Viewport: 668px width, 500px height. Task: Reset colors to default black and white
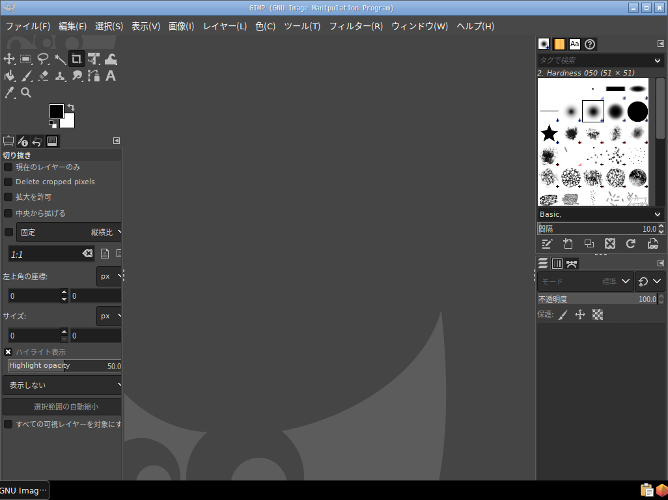(x=52, y=124)
